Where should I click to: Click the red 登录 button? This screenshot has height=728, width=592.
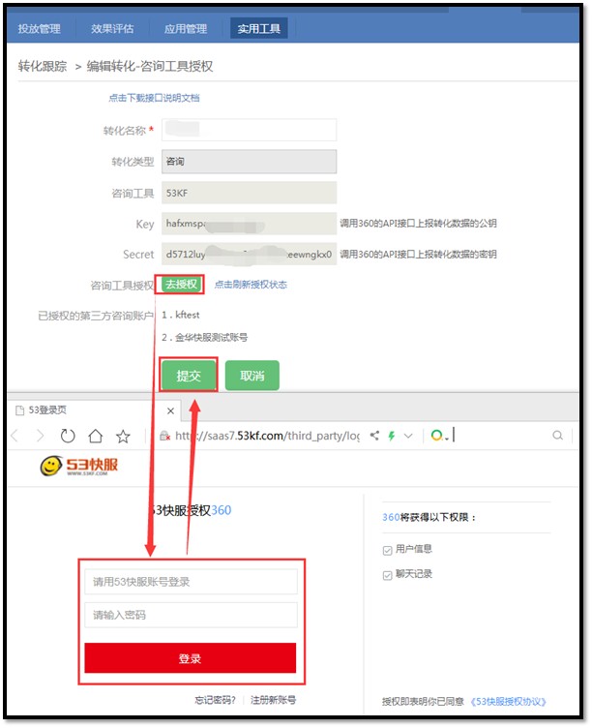click(190, 658)
